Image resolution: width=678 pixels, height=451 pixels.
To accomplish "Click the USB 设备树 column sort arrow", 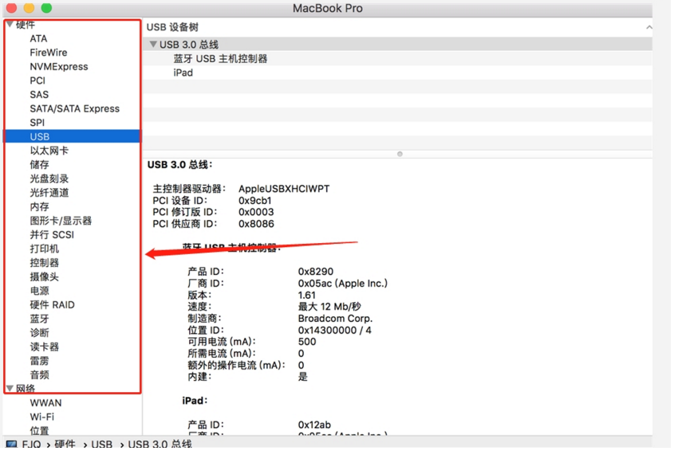I will click(x=648, y=27).
